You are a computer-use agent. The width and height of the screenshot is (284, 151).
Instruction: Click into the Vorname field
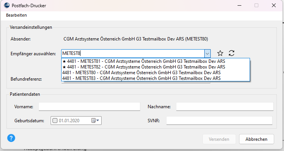(x=90, y=107)
